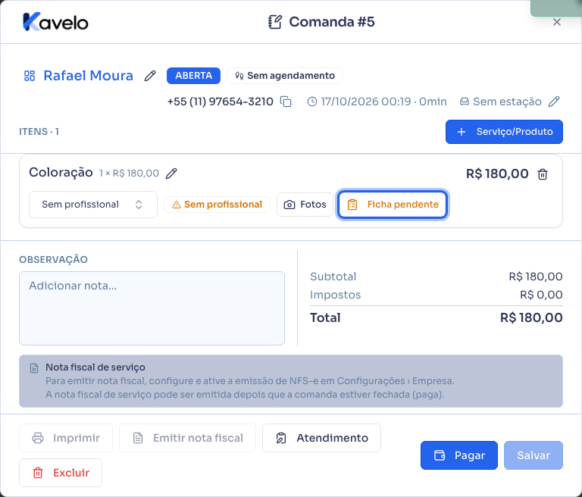Screen dimensions: 582x497
Task: Edit station pencil next to Sem estação
Action: pos(554,102)
